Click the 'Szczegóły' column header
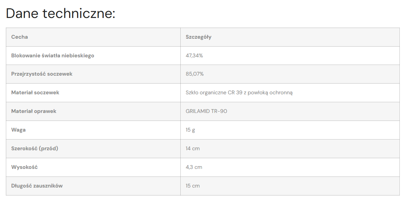Image resolution: width=406 pixels, height=201 pixels. [198, 37]
